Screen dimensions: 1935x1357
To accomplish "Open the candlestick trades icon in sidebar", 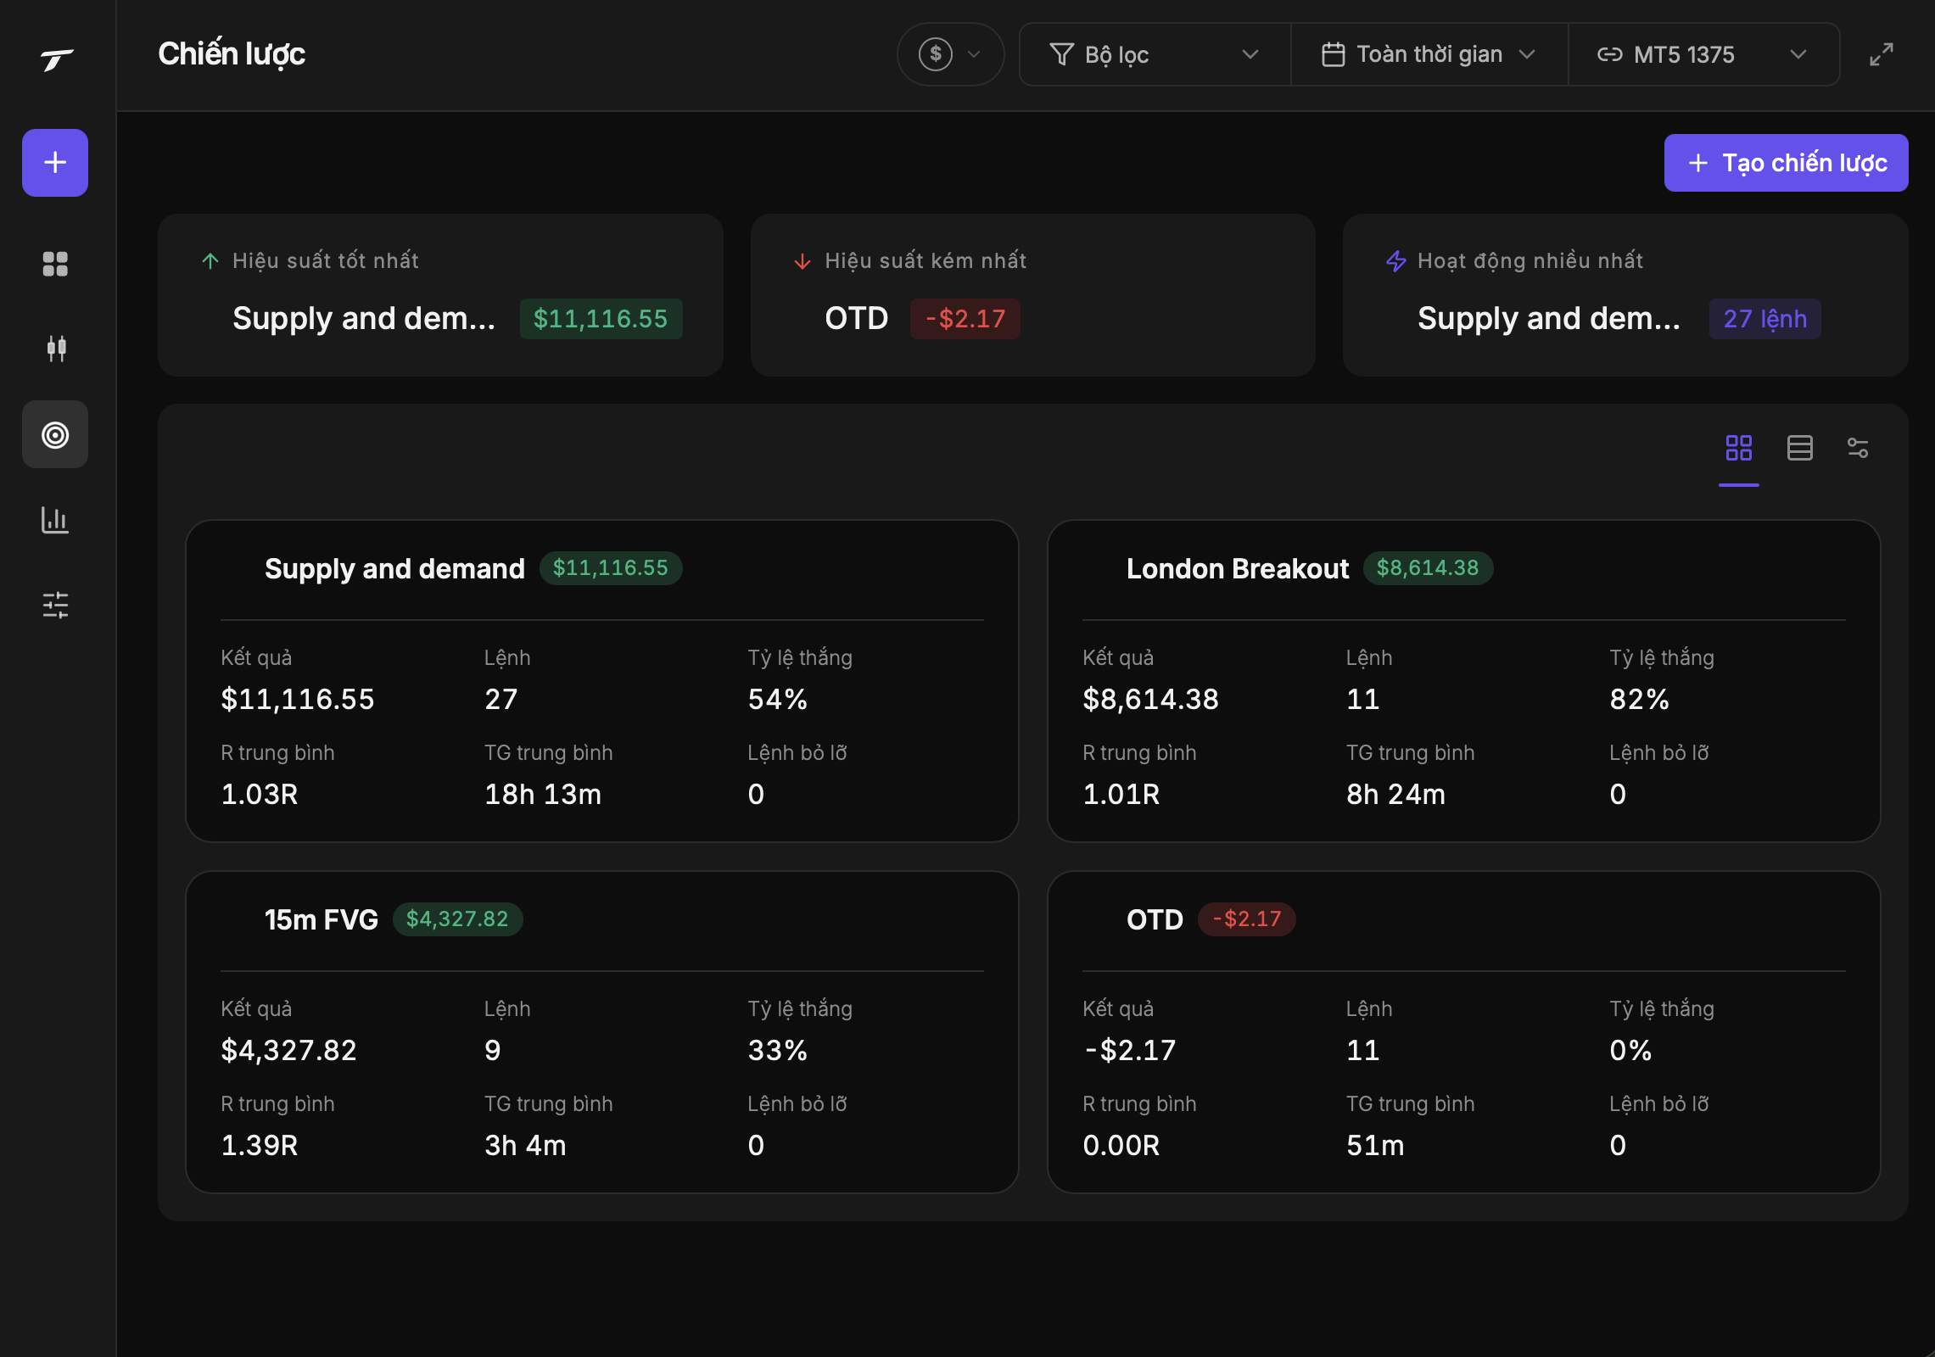I will click(55, 349).
